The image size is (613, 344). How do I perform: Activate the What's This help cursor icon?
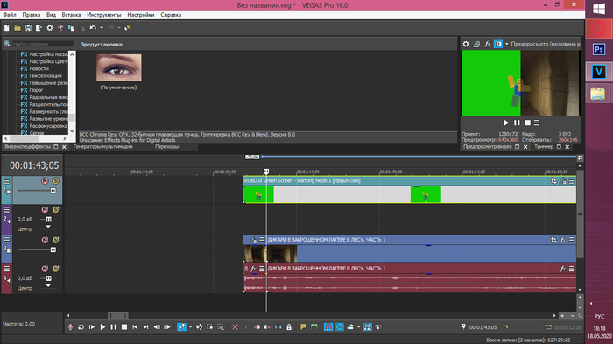pos(128,28)
